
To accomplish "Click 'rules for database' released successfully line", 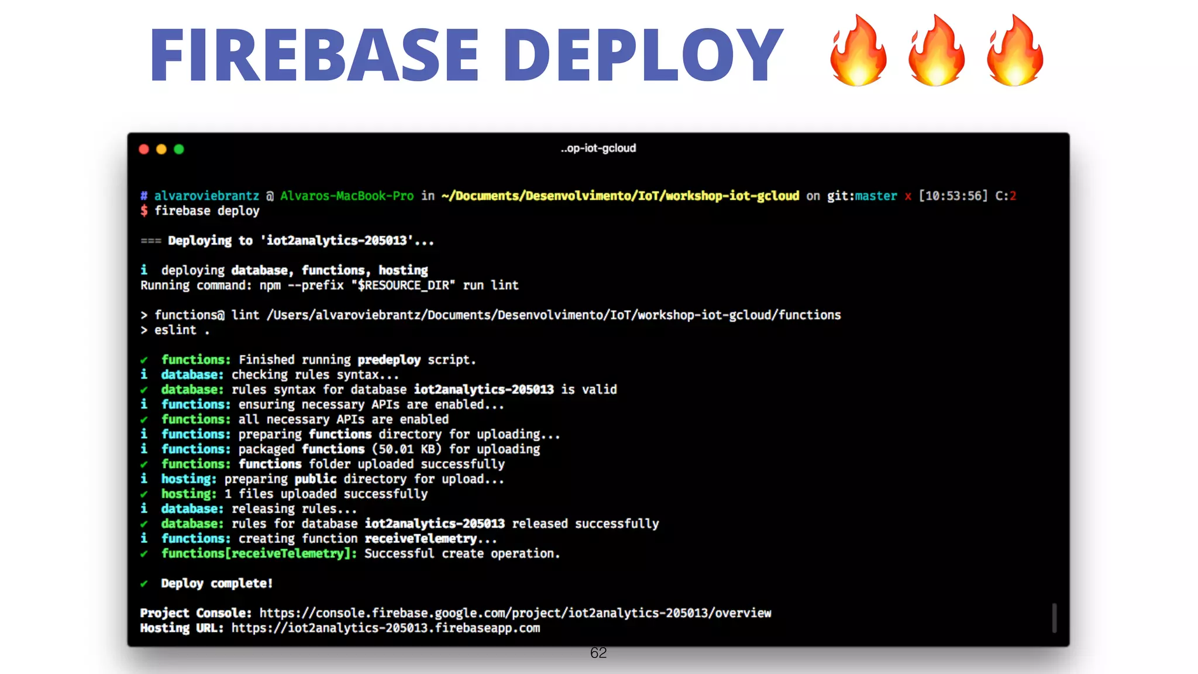I will [400, 524].
